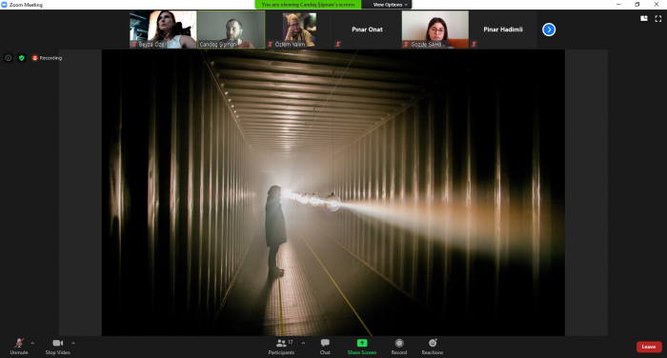This screenshot has height=358, width=667.
Task: Show next participants with blue arrow
Action: click(x=549, y=30)
